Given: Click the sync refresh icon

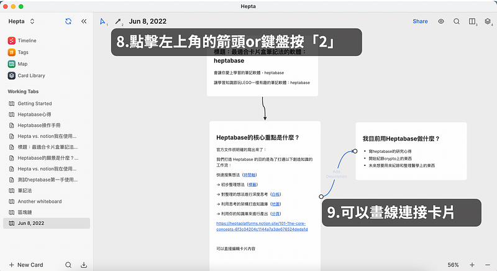Looking at the screenshot, I should pyautogui.click(x=68, y=21).
